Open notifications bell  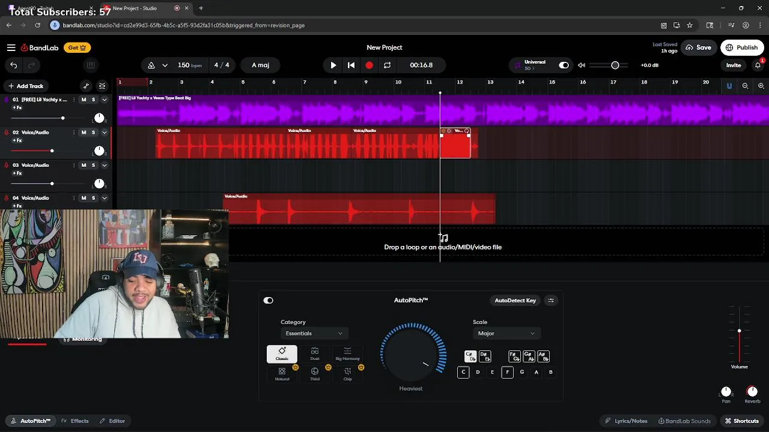coord(758,65)
